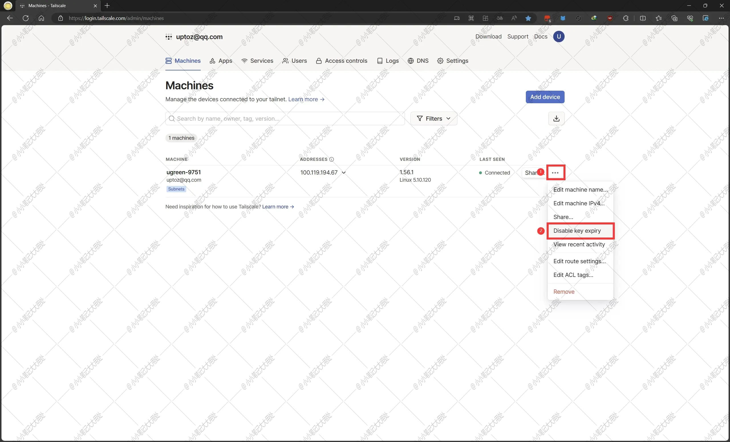
Task: Open the Download link in the header
Action: [488, 37]
